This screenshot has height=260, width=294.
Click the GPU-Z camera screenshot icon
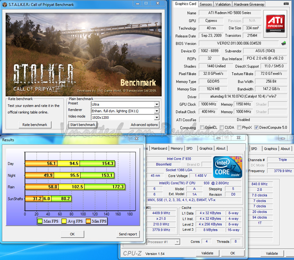286,4
